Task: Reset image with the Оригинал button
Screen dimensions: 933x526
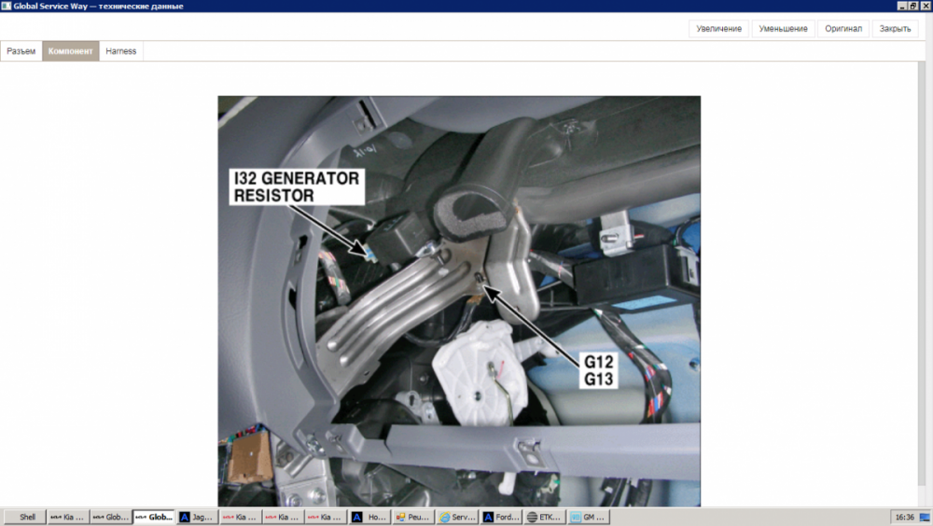Action: point(843,29)
